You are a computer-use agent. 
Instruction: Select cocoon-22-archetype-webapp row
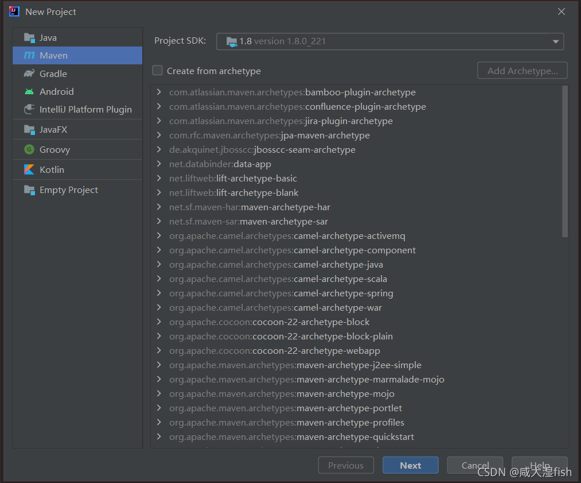(356, 350)
